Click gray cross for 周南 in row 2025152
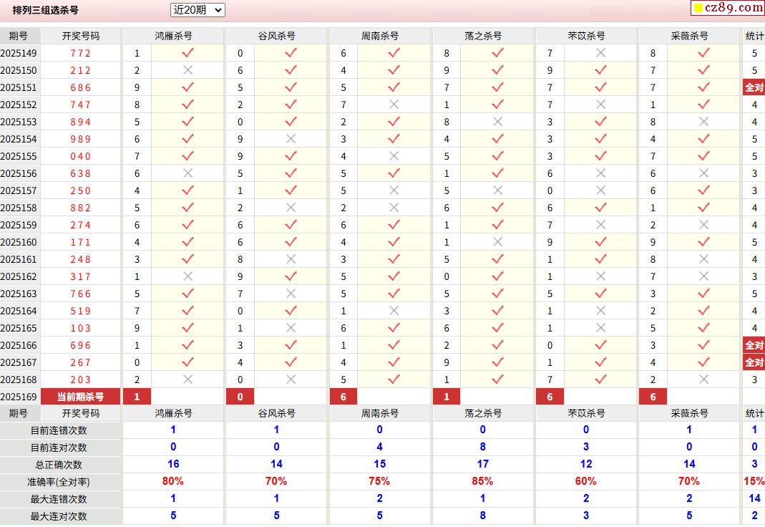Screen dimensions: 765x527 [x=394, y=105]
